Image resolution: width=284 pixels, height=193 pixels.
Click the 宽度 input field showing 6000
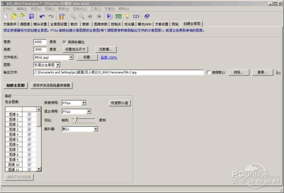40,42
